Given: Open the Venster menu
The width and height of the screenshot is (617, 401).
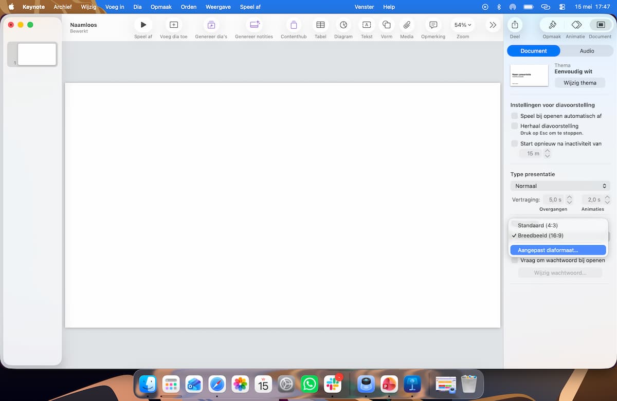Looking at the screenshot, I should [x=365, y=7].
